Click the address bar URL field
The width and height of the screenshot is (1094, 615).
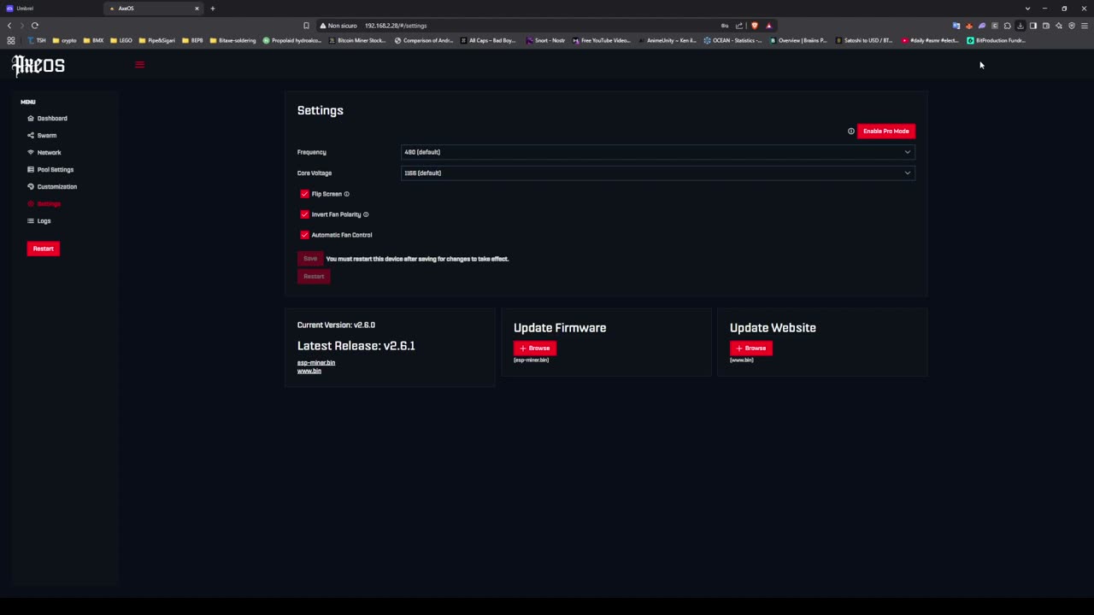(x=396, y=26)
